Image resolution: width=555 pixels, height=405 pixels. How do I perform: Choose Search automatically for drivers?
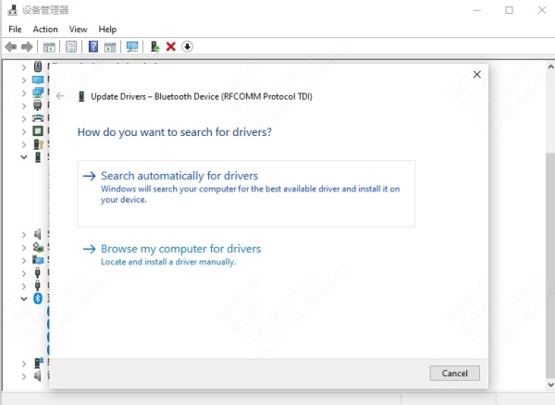[246, 193]
